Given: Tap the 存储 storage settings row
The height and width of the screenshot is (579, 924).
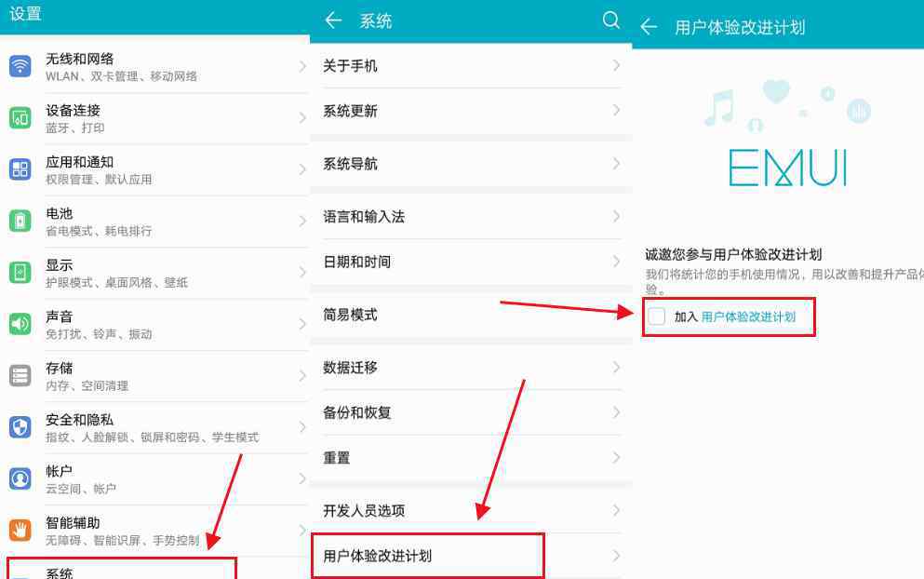Looking at the screenshot, I should tap(154, 375).
